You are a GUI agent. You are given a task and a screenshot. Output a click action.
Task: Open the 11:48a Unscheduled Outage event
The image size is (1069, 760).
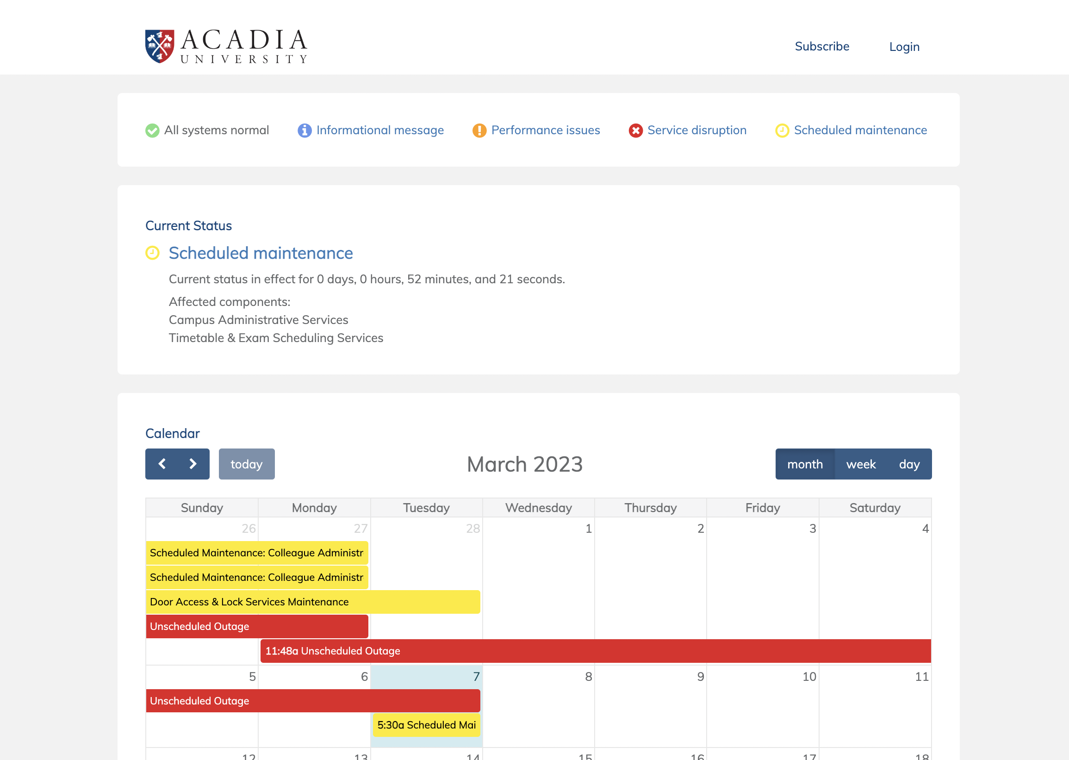[596, 651]
